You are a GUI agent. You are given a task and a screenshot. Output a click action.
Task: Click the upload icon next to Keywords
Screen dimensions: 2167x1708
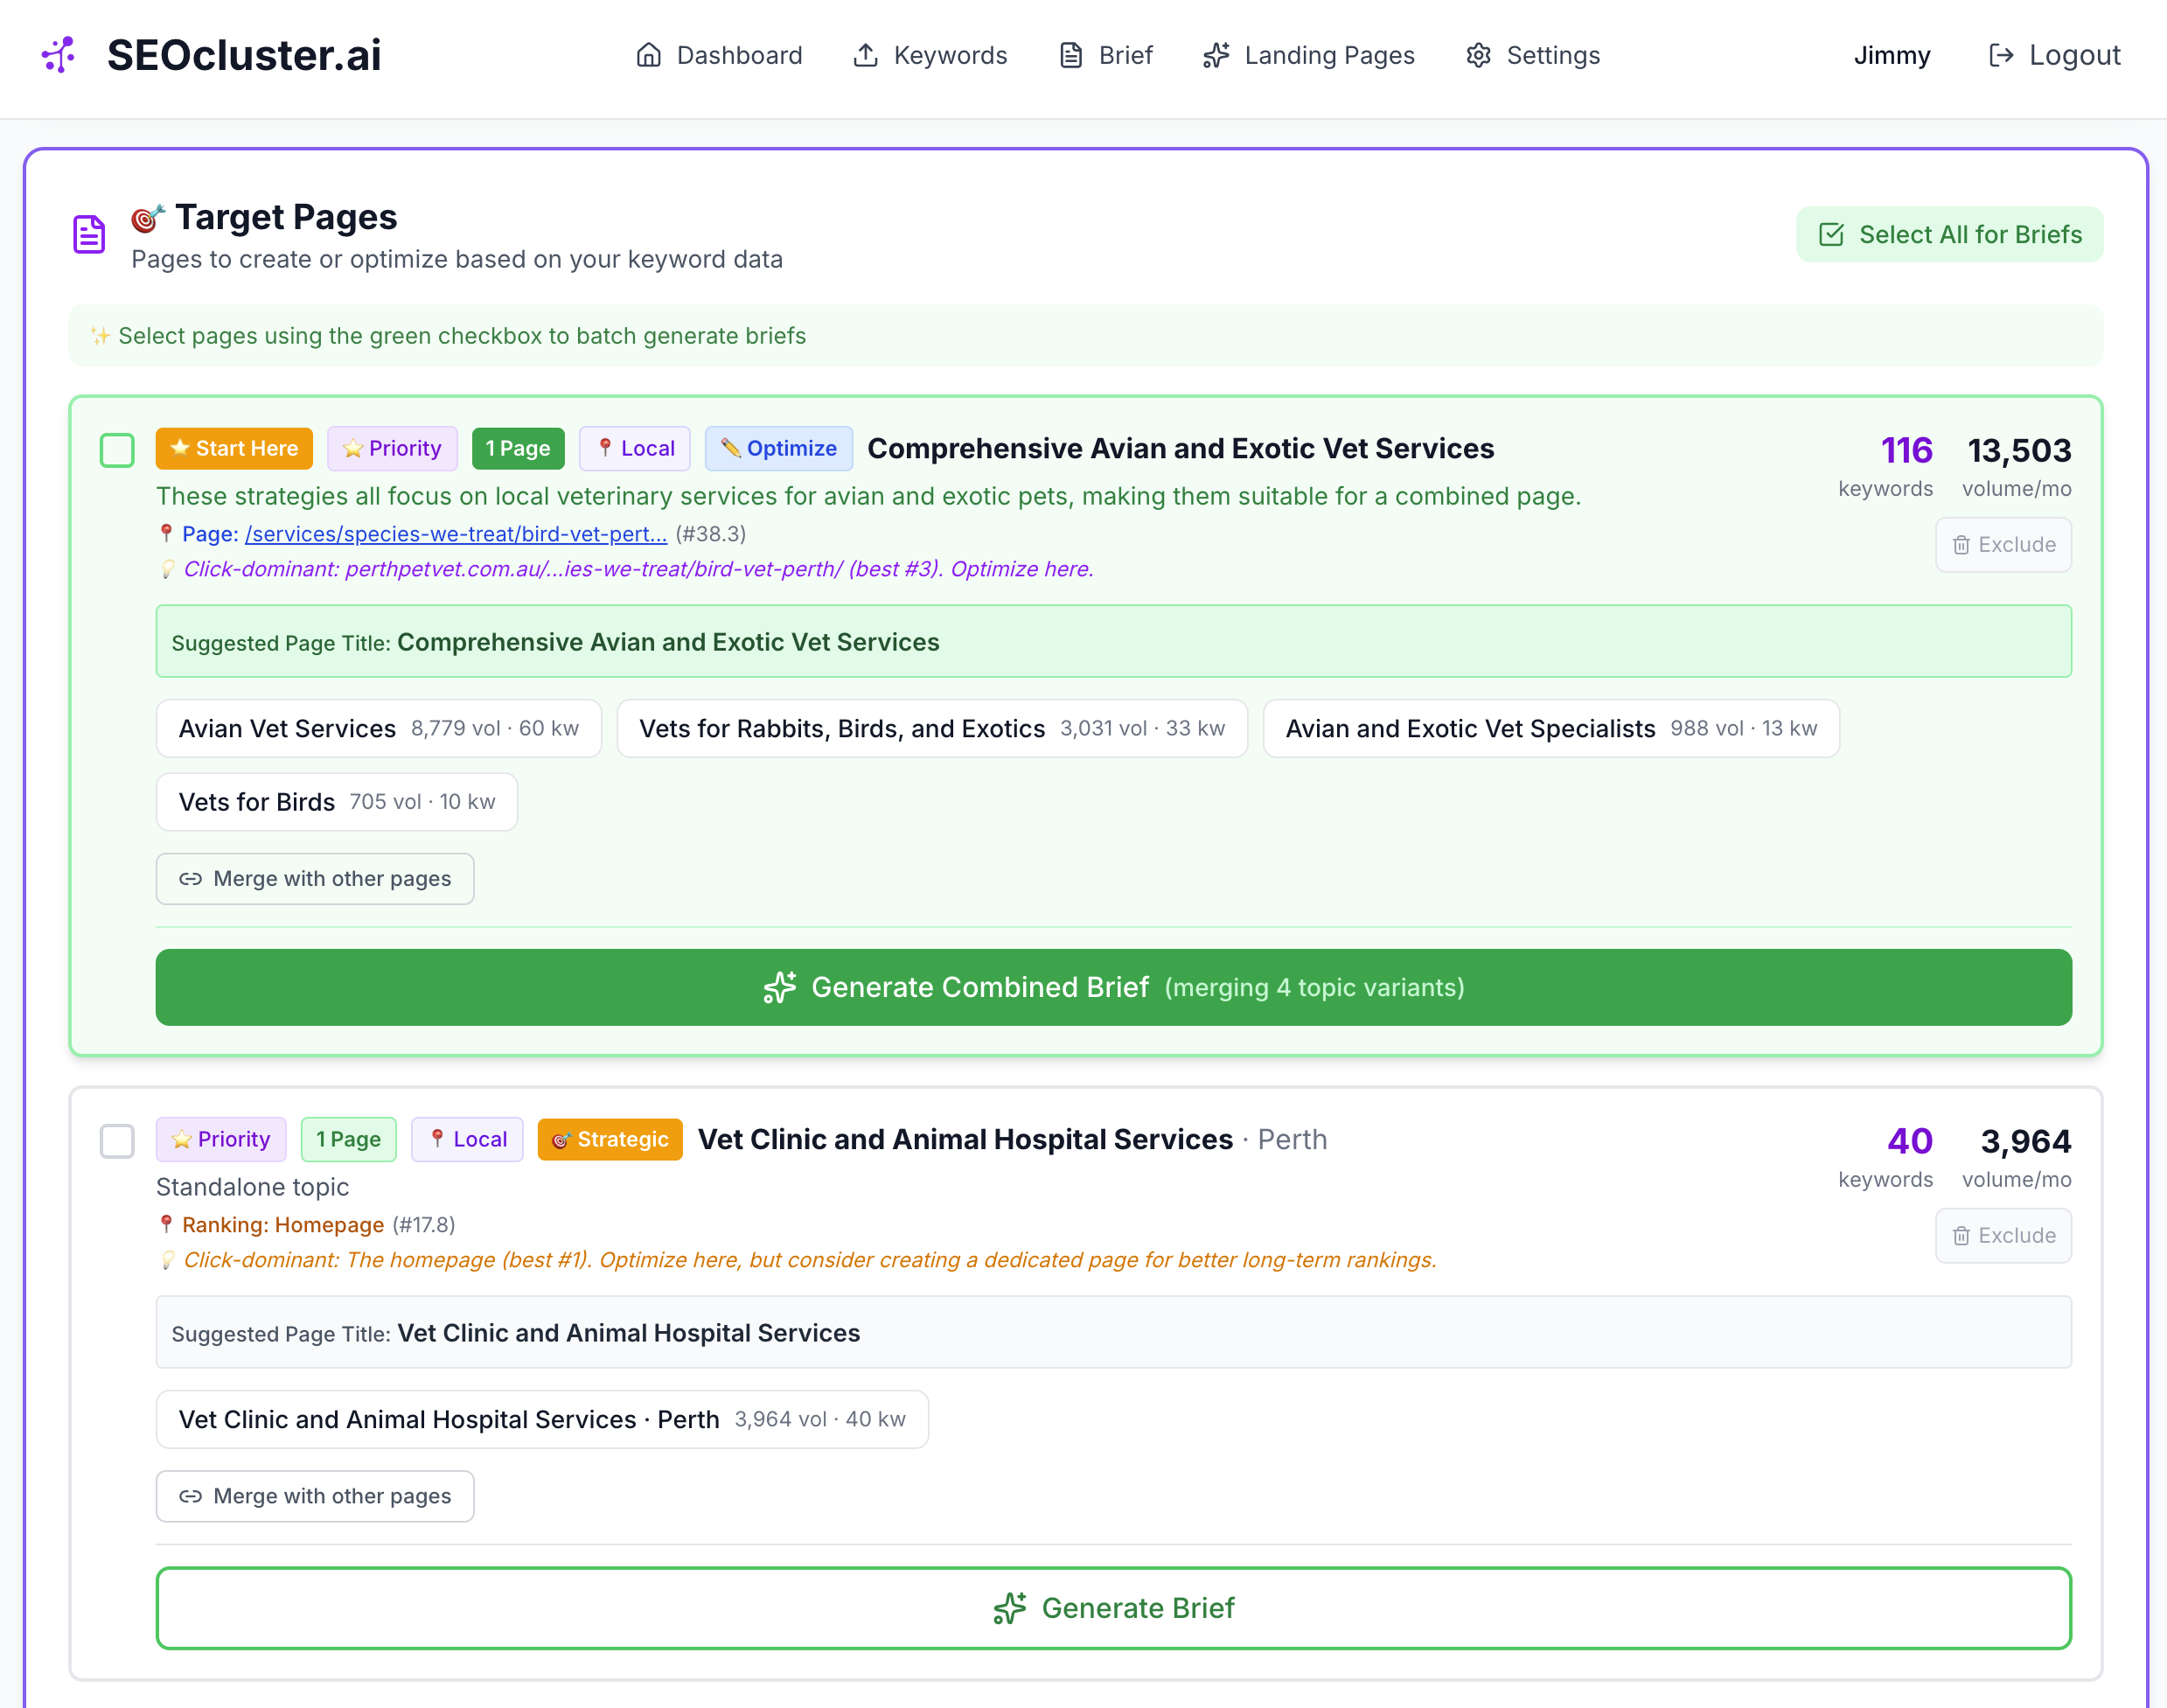866,56
